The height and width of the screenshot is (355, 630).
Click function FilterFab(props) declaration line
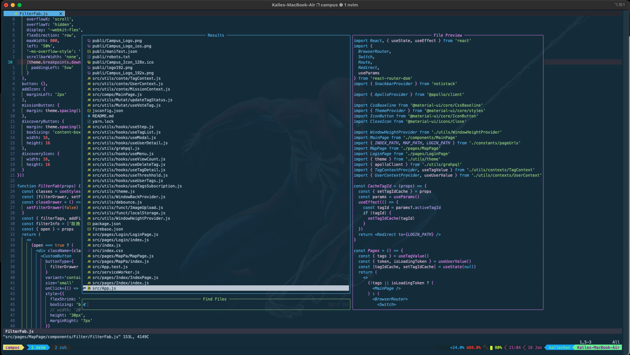pos(49,186)
